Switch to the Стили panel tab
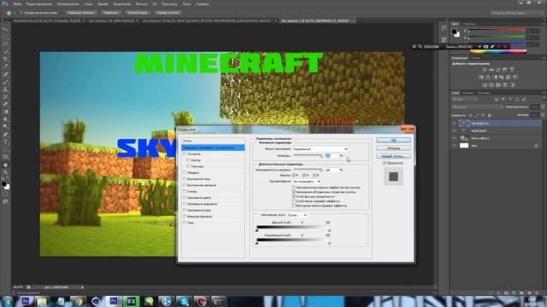This screenshot has width=547, height=307. coord(475,58)
